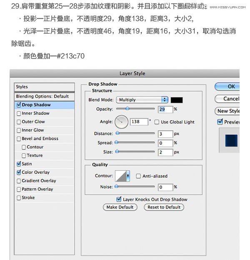250x260 pixels.
Task: Click the Cancel button
Action: 227,99
